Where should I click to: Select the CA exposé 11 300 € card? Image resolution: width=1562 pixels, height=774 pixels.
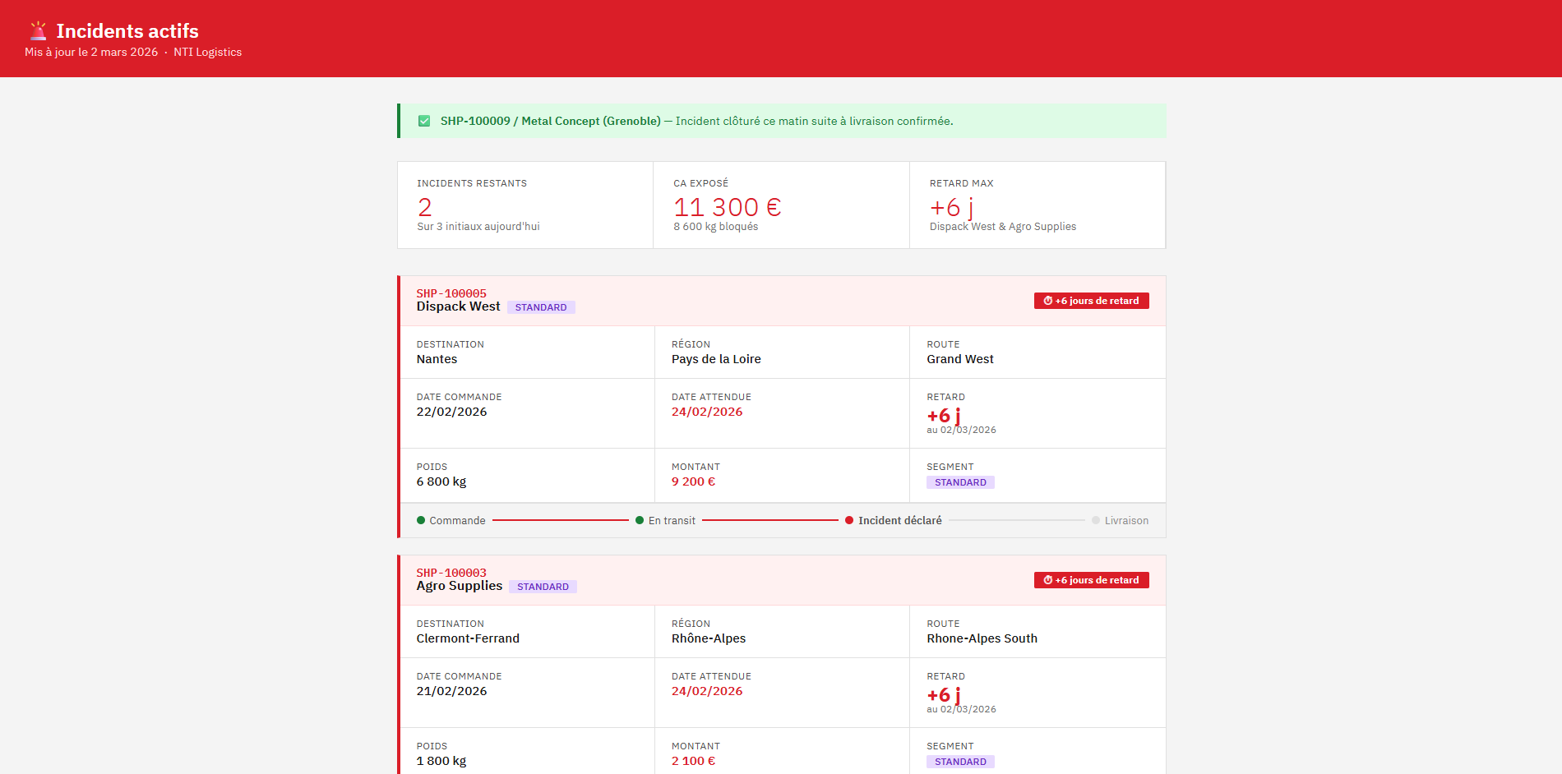pos(781,205)
